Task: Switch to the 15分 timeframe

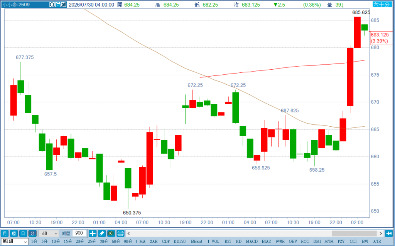Action: pos(68,241)
